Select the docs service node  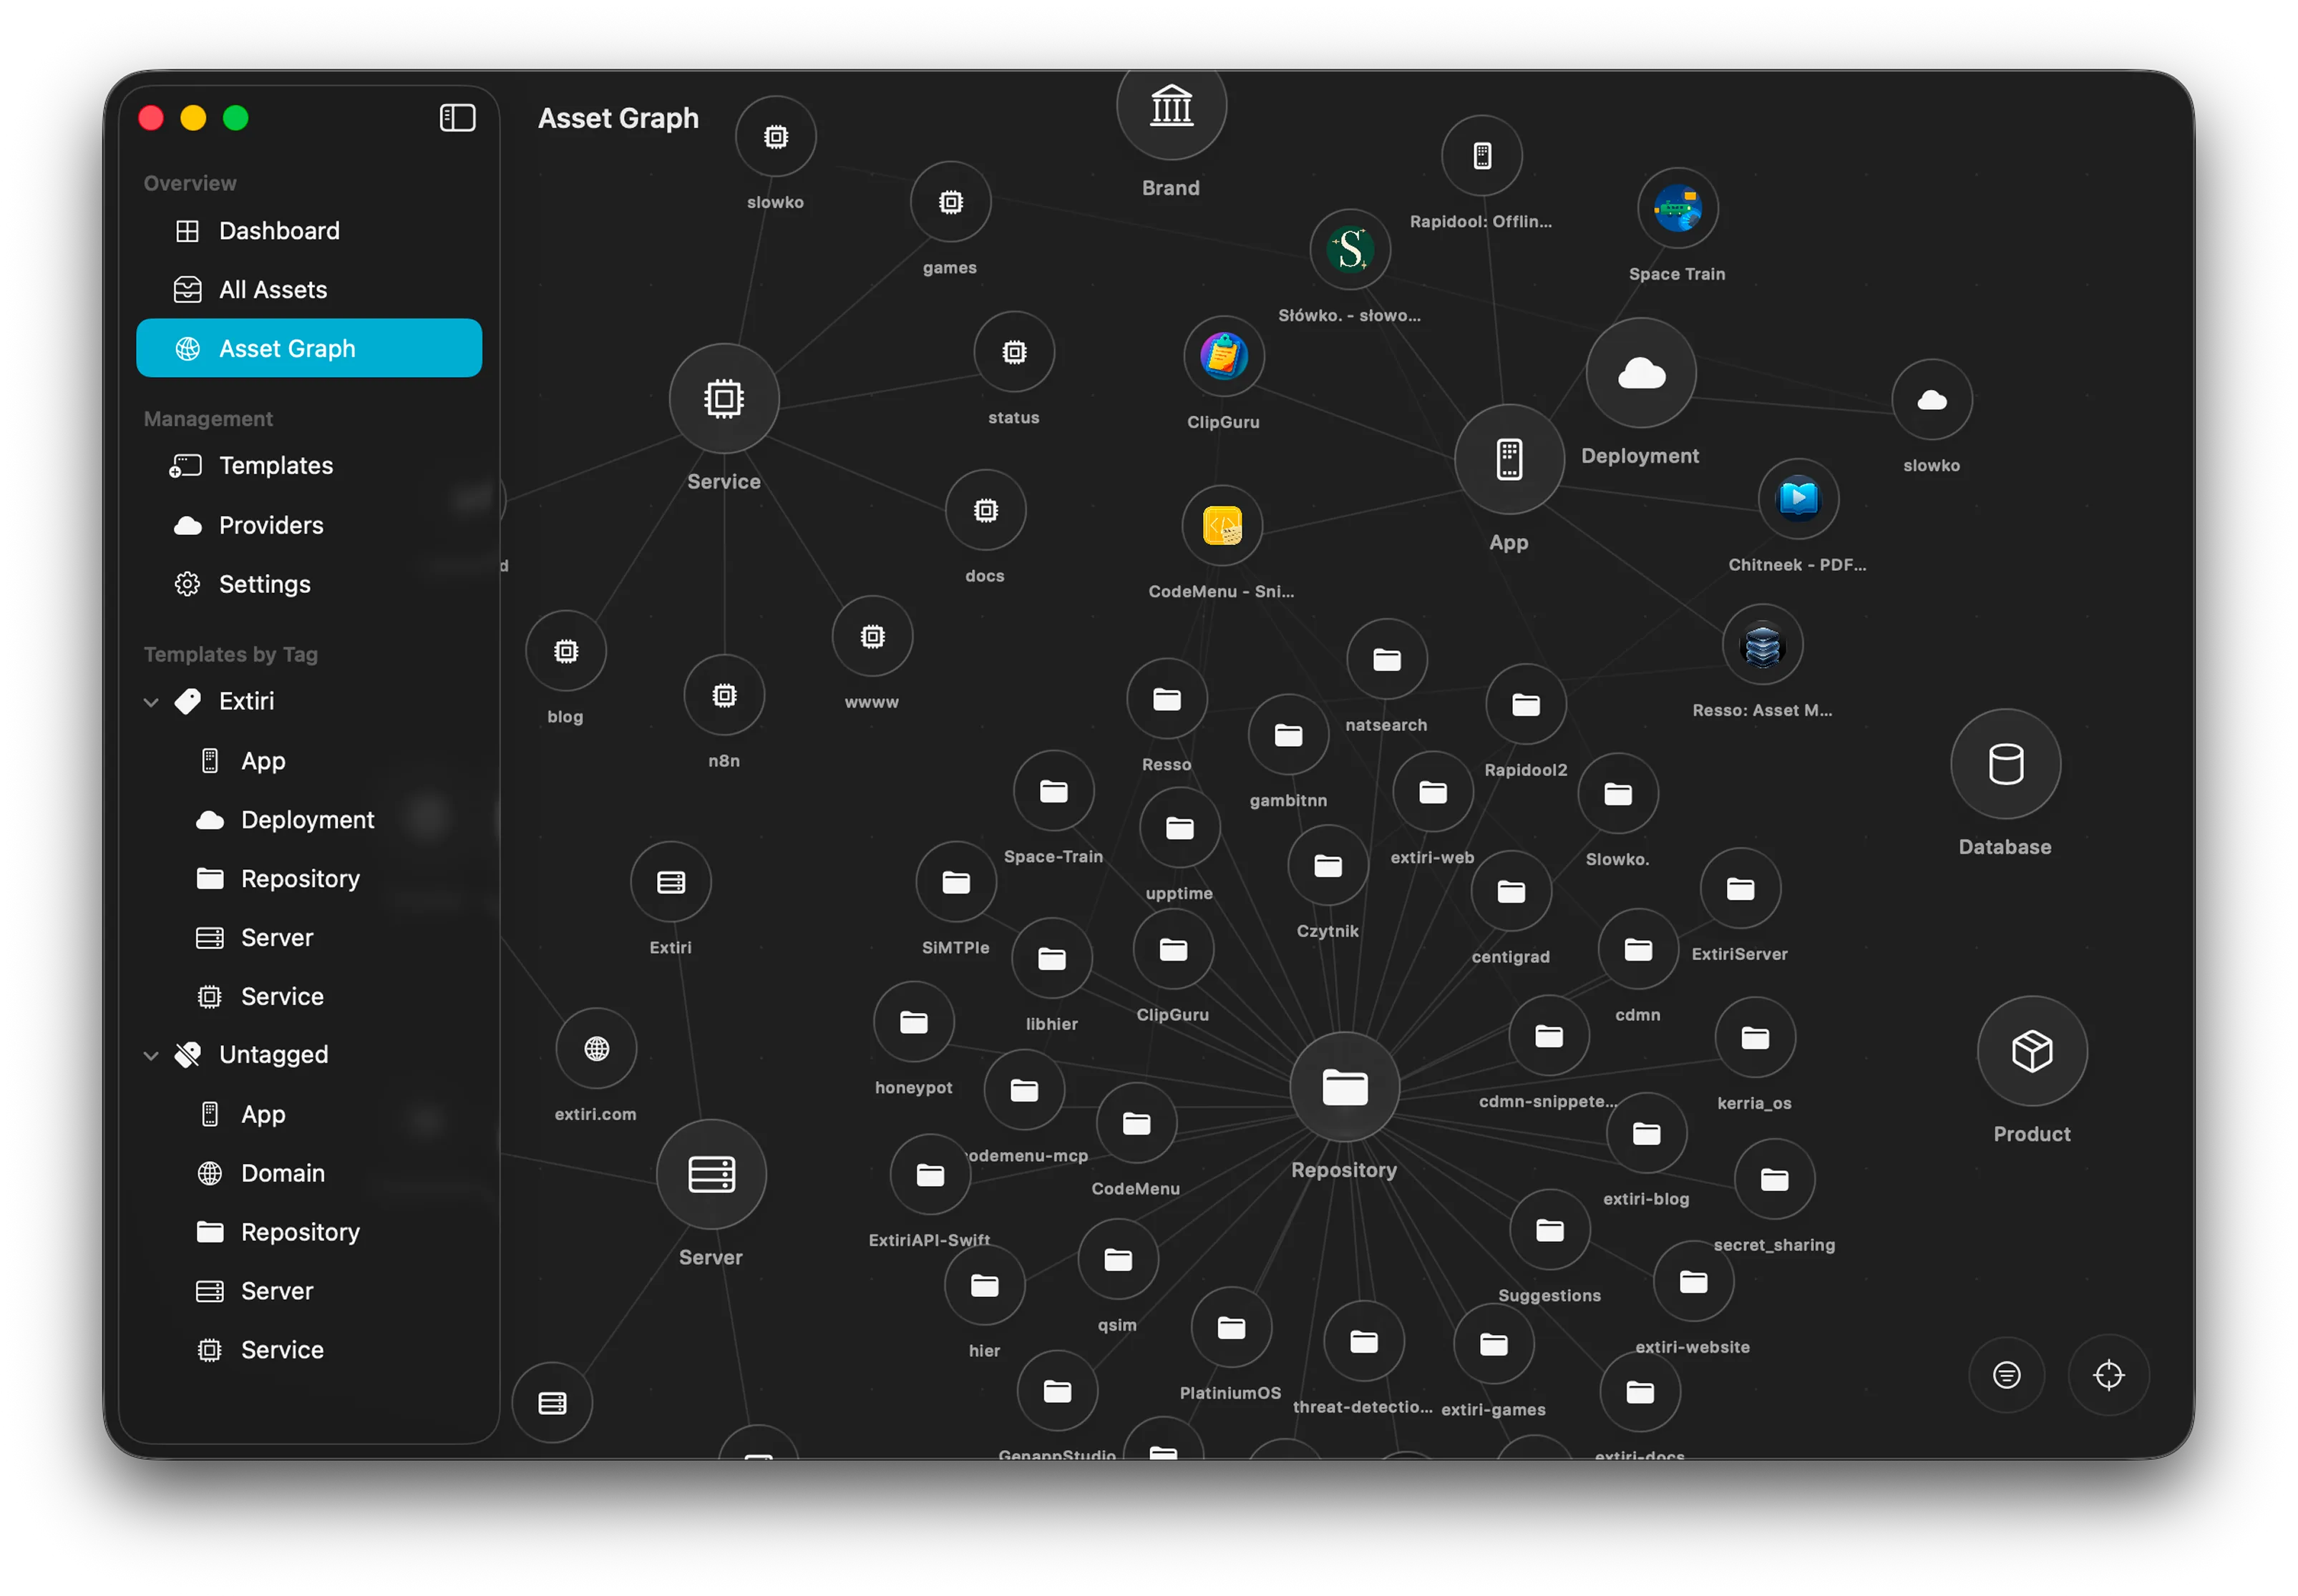(985, 510)
